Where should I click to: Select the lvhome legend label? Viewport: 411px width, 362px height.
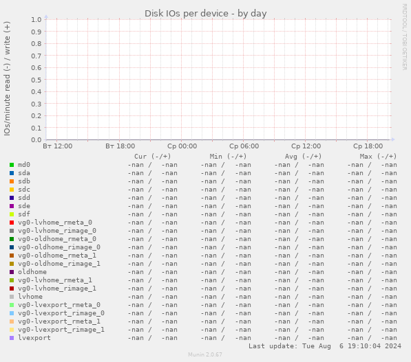point(30,297)
